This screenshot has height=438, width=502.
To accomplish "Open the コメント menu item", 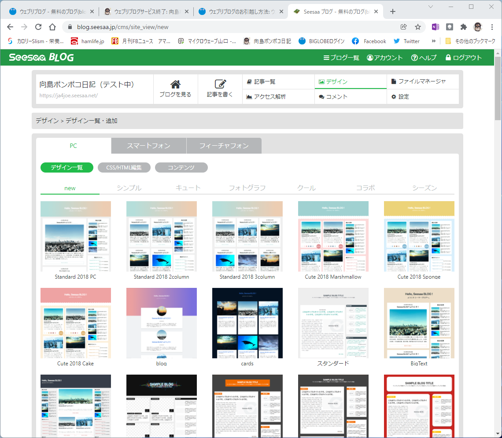I will click(351, 96).
